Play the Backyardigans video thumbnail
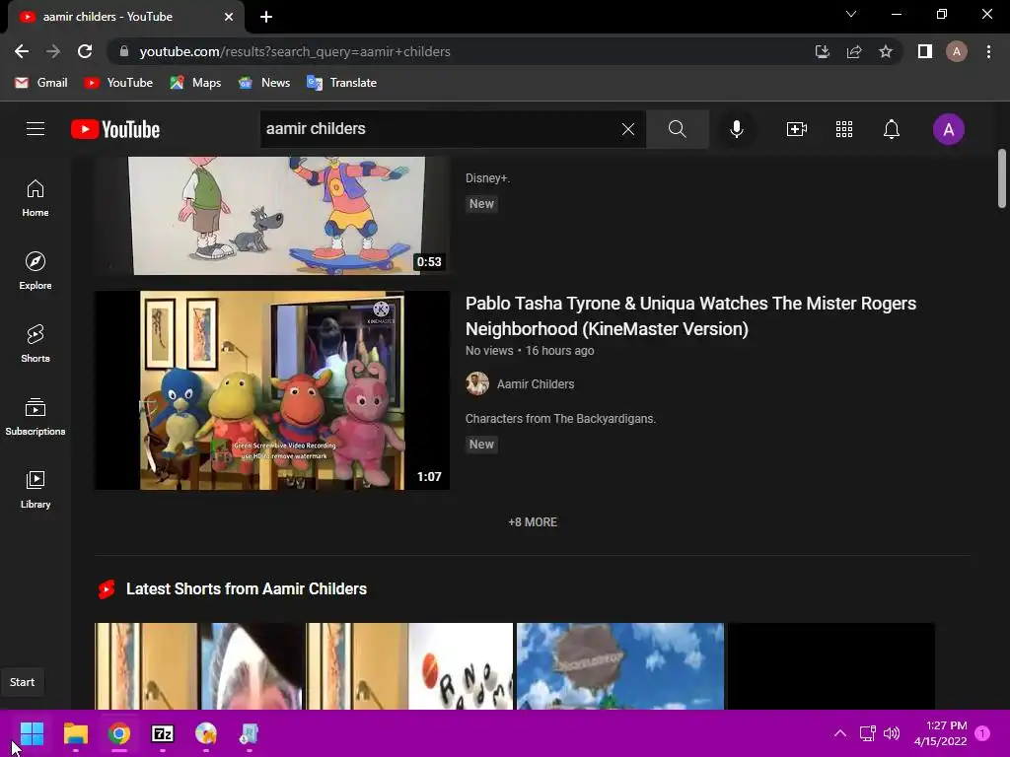The width and height of the screenshot is (1010, 757). (272, 390)
